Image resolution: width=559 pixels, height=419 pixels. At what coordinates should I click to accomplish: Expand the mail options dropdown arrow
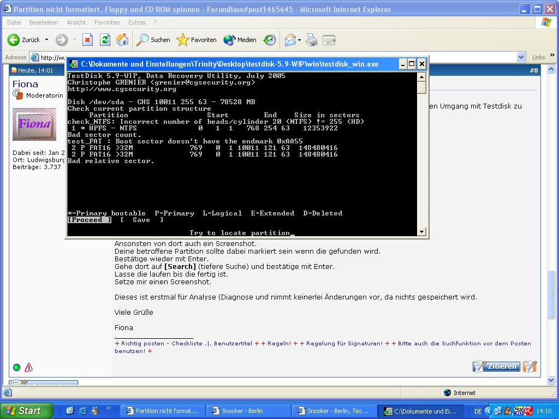pos(299,40)
